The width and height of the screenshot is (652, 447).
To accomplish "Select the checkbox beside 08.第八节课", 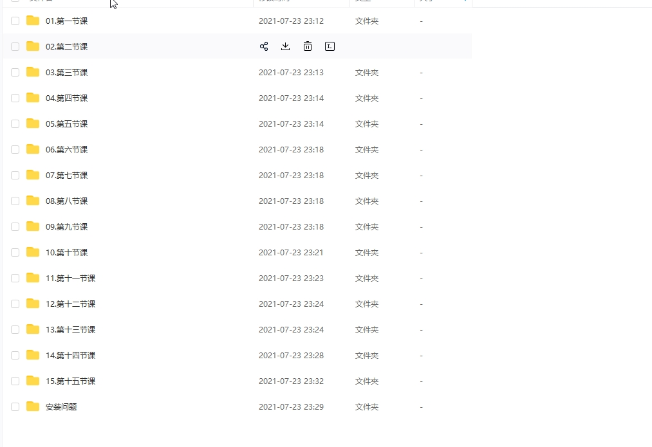I will pos(15,201).
